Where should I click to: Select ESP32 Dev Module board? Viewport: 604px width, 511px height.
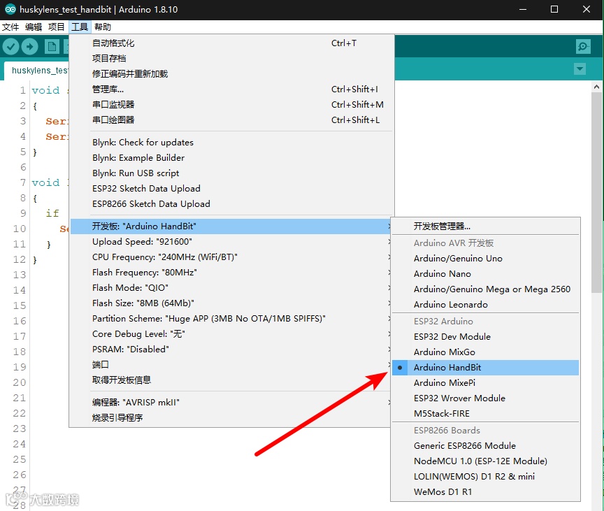point(485,337)
